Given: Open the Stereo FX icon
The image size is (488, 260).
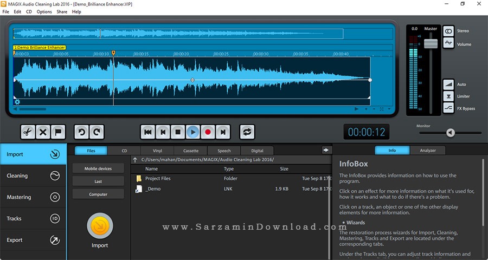Looking at the screenshot, I should [x=448, y=31].
